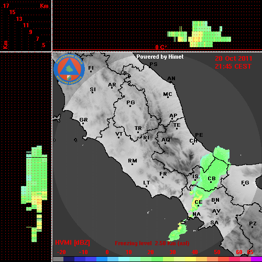Click the '17' km height label
Viewport: 262px width, 262px height.
[6, 6]
